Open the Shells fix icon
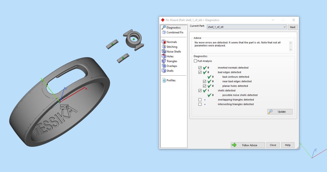 pyautogui.click(x=164, y=71)
